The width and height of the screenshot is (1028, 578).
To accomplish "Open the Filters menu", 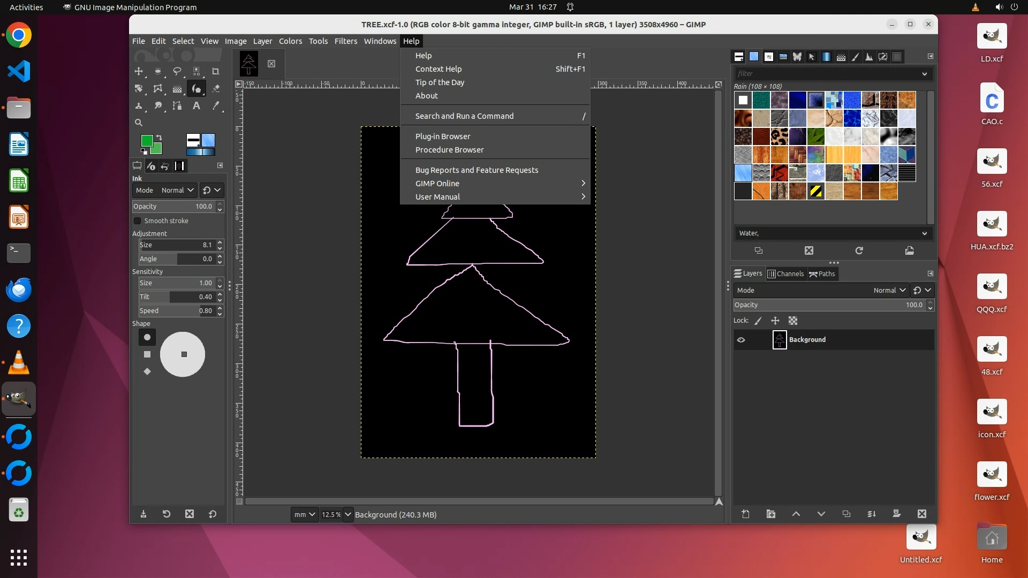I will 345,41.
